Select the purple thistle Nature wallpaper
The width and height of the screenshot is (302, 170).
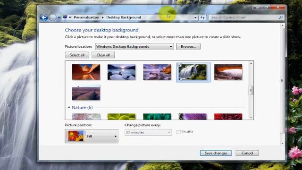point(193,117)
